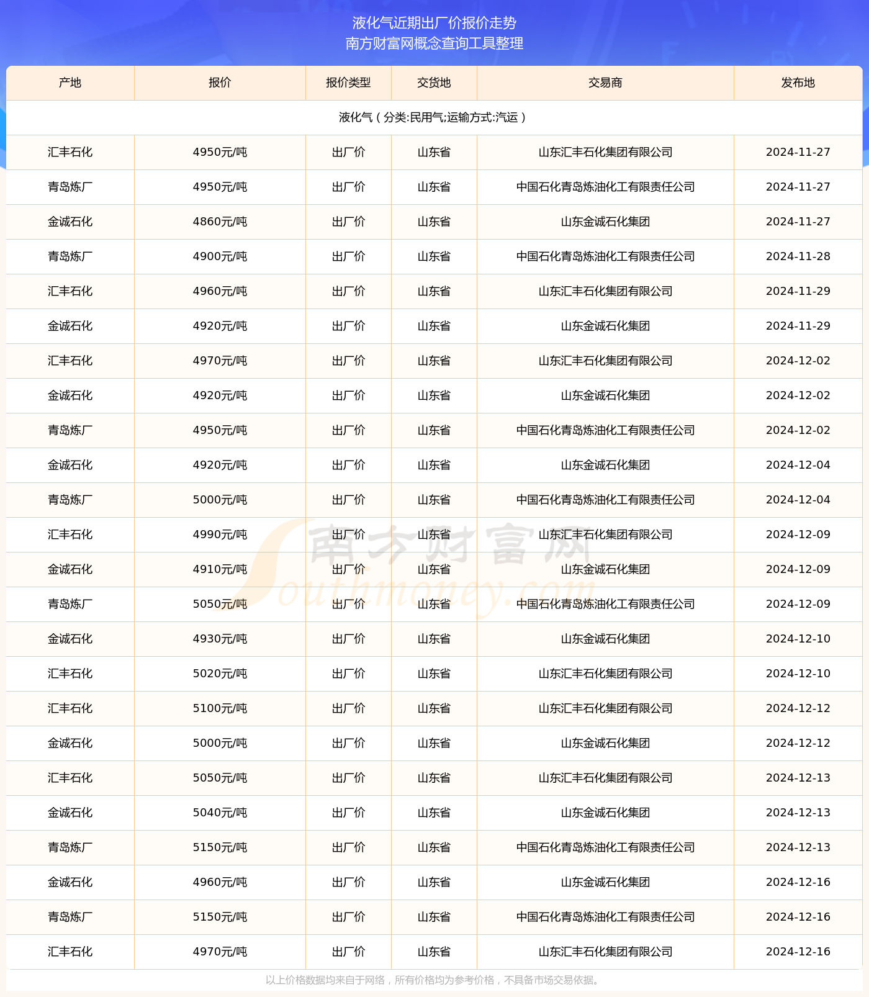Select the 4930元/吨 price cell
Image resolution: width=869 pixels, height=997 pixels.
(220, 639)
